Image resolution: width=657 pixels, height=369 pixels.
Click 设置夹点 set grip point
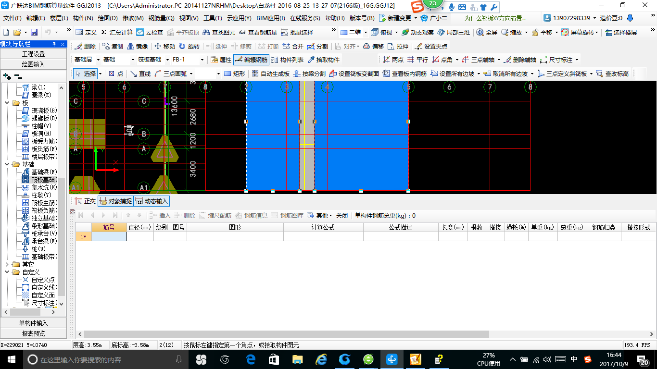pos(431,46)
